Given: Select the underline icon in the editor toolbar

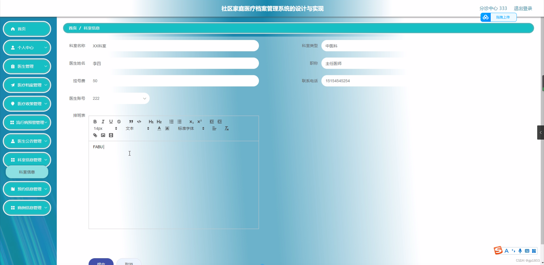Looking at the screenshot, I should click(x=111, y=121).
